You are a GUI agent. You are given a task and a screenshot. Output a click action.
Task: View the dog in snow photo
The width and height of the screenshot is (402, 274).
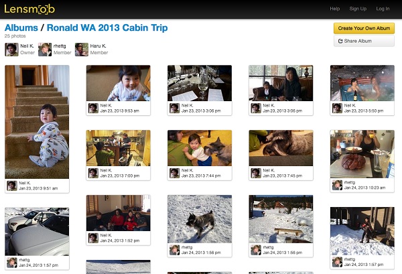point(200,219)
